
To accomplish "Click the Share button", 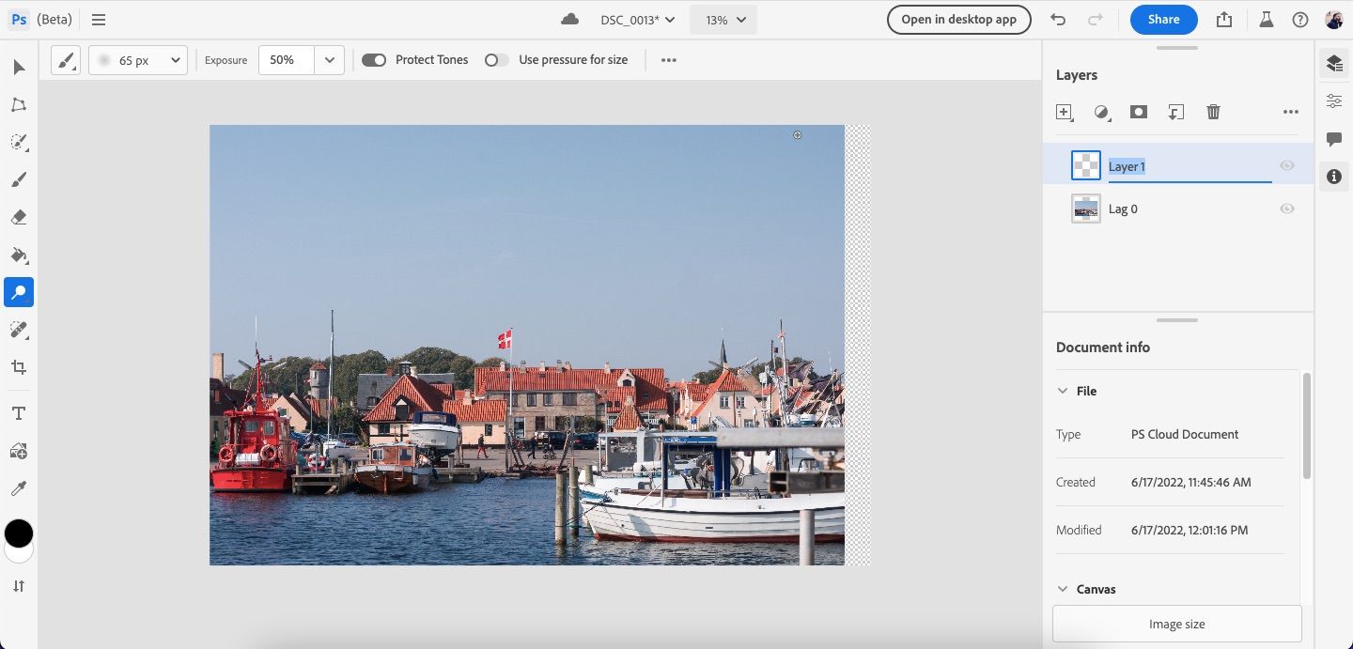I will tap(1163, 20).
